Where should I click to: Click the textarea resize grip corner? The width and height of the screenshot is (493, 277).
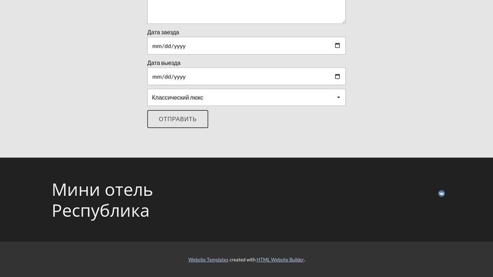coord(343,22)
